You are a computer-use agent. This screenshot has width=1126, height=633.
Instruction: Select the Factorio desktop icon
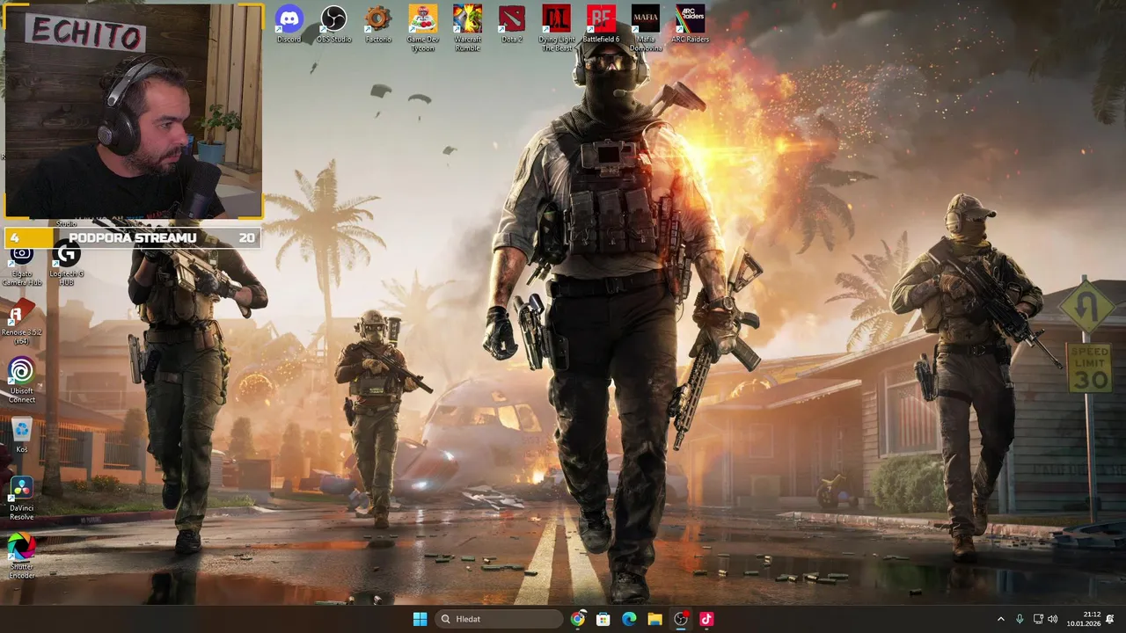pos(378,24)
